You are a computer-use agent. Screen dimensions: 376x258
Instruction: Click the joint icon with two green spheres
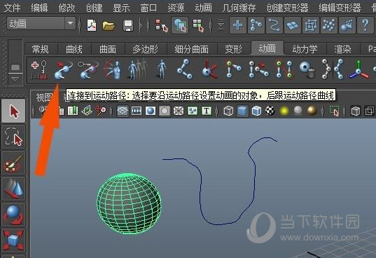tap(284, 70)
